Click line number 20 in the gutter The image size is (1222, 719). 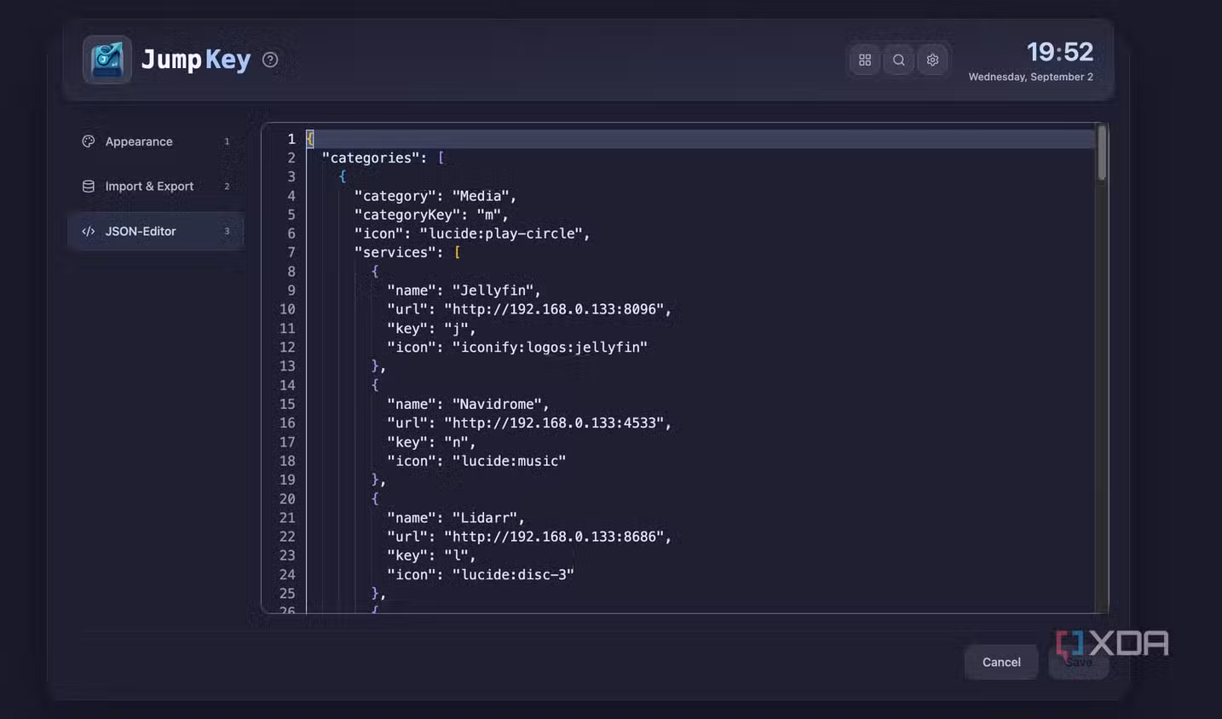[287, 499]
